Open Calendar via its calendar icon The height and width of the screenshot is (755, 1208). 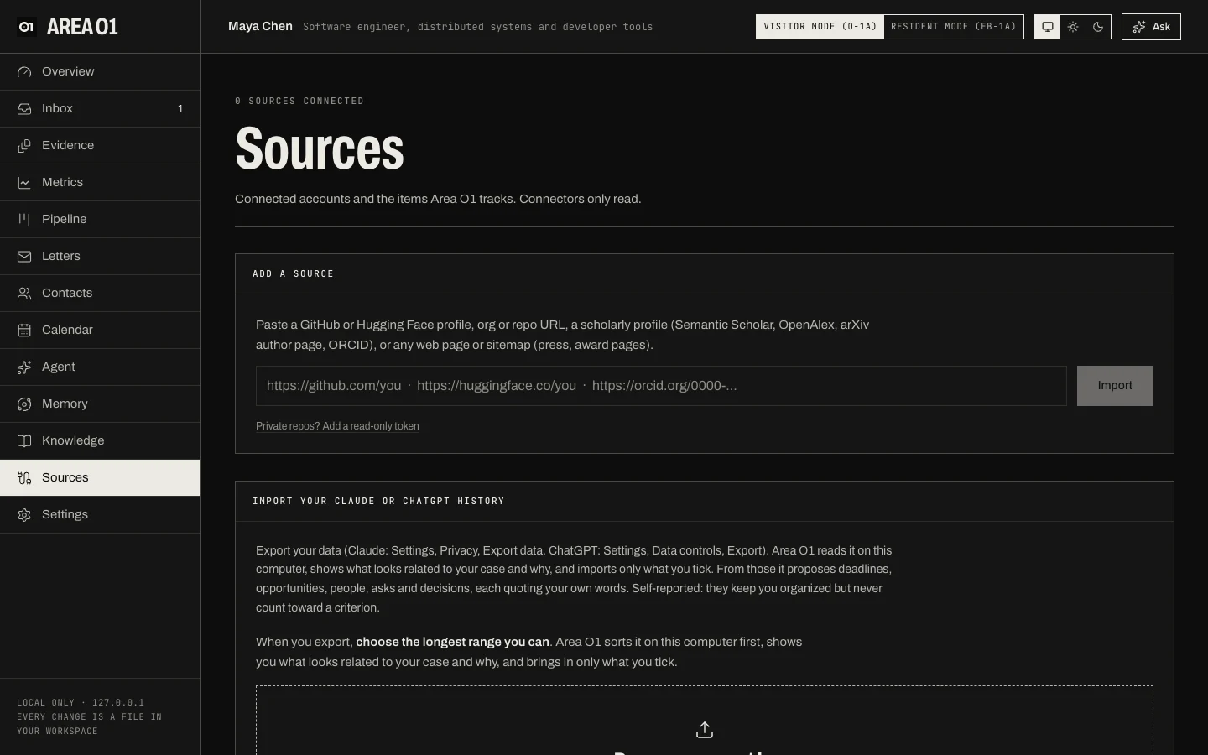24,331
